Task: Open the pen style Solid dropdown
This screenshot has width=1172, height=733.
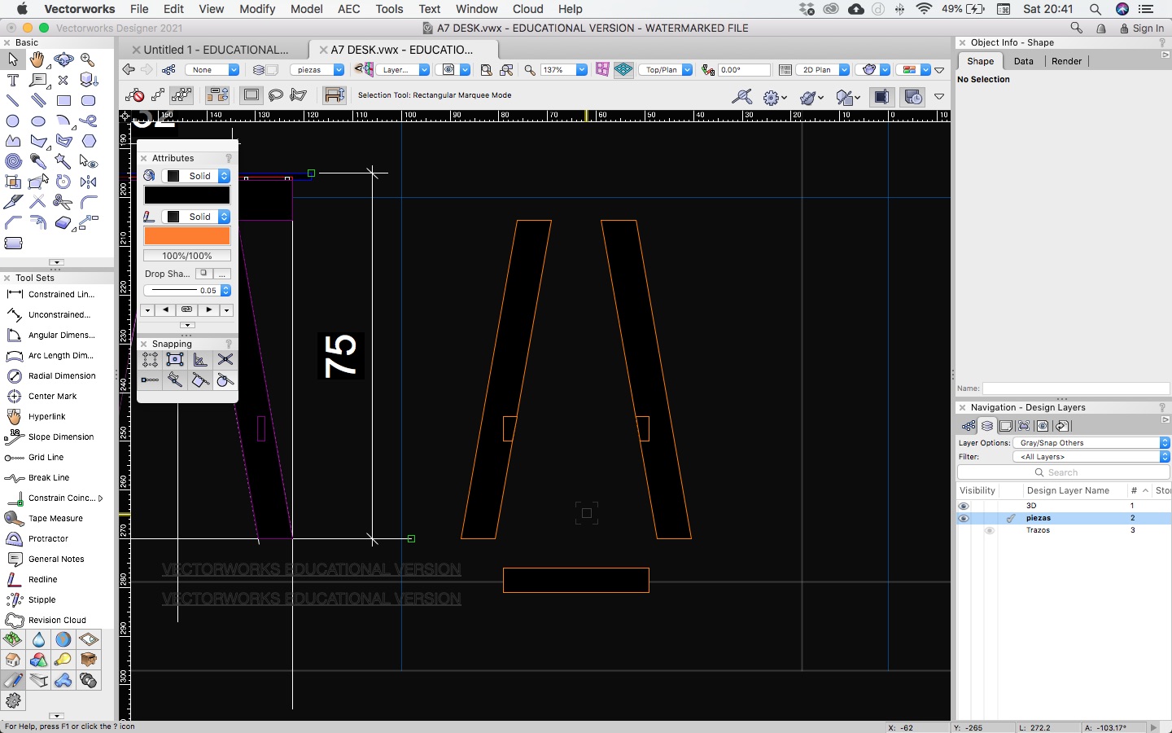Action: [x=195, y=217]
